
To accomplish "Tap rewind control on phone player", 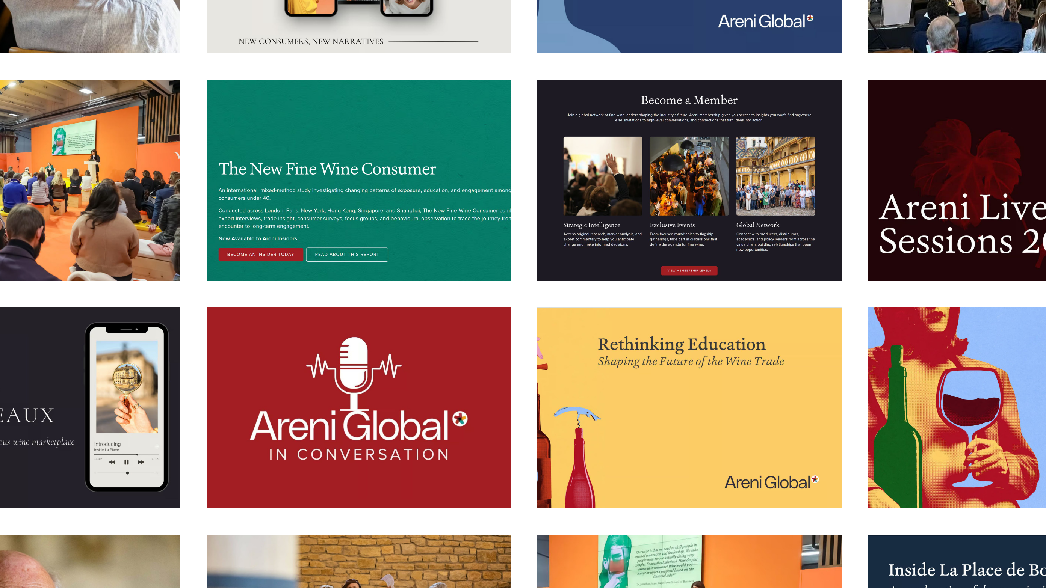I will [x=112, y=462].
